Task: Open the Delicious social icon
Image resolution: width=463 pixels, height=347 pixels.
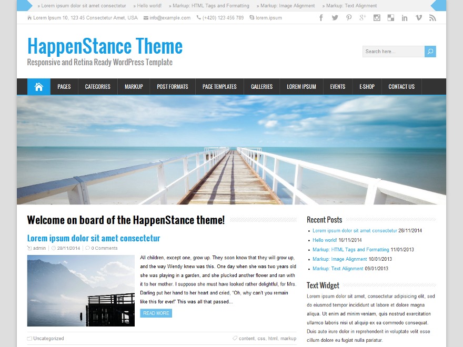Action: 390,18
